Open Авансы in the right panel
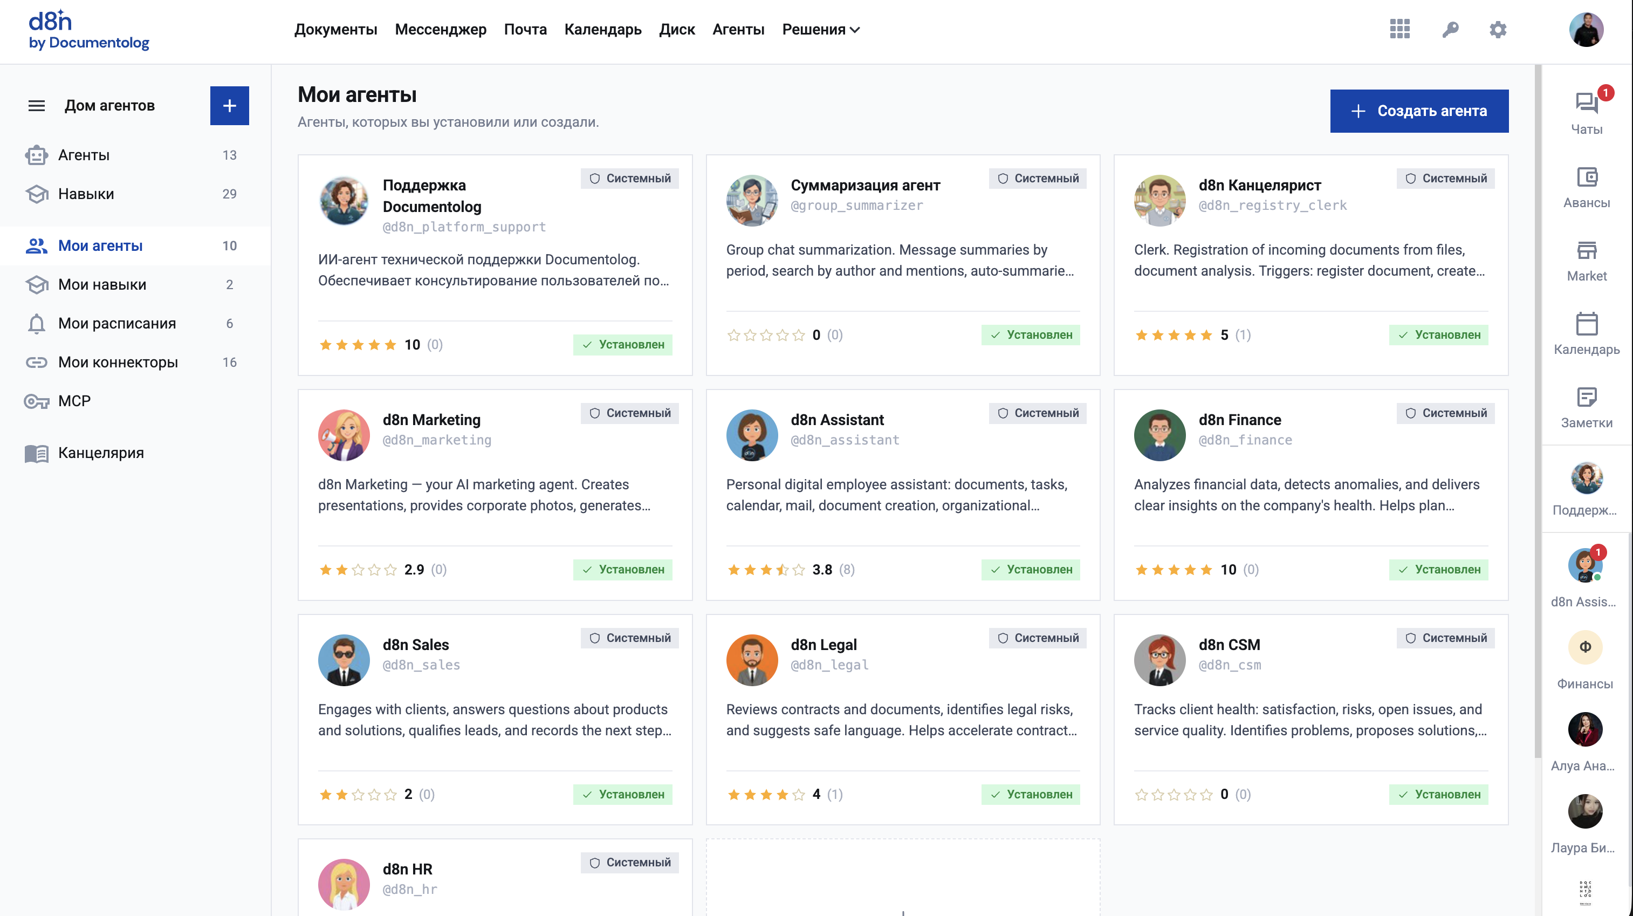The width and height of the screenshot is (1633, 916). (1586, 188)
